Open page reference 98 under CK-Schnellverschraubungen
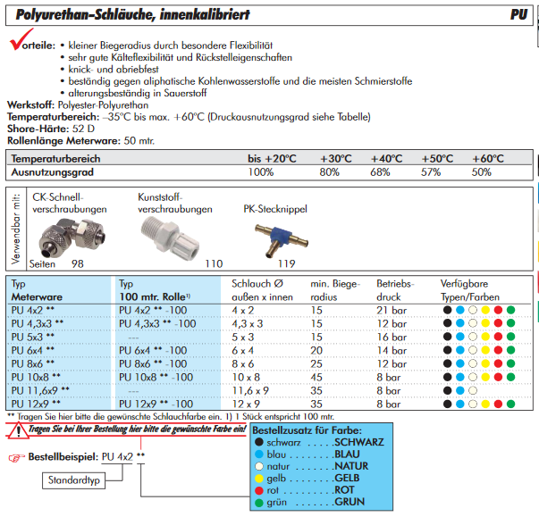 coord(78,264)
